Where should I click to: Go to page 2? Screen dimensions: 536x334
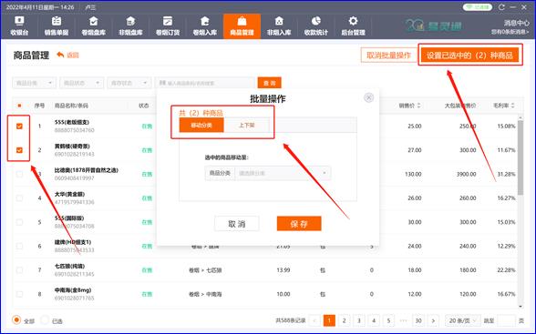(345, 320)
